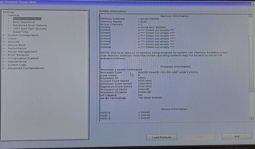Select the Video category label
The height and width of the screenshot is (149, 255).
coord(12,38)
